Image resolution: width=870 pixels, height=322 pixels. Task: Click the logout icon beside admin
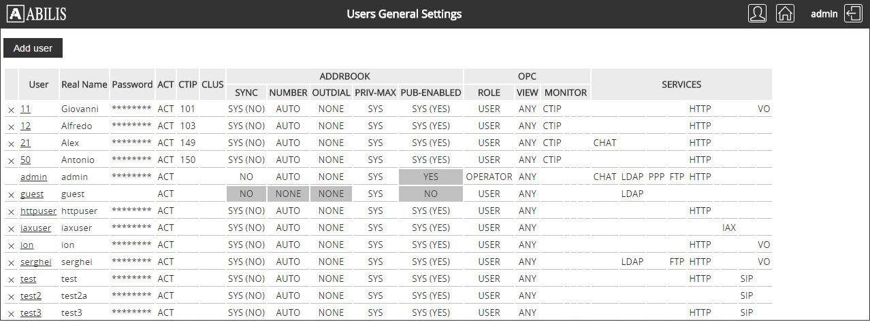pos(853,14)
